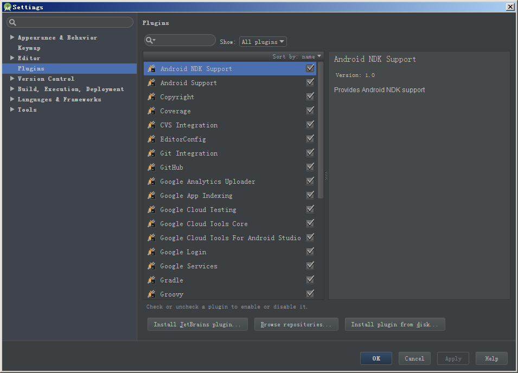The height and width of the screenshot is (373, 518).
Task: Open the Show 'All plugins' dropdown
Action: pyautogui.click(x=263, y=42)
